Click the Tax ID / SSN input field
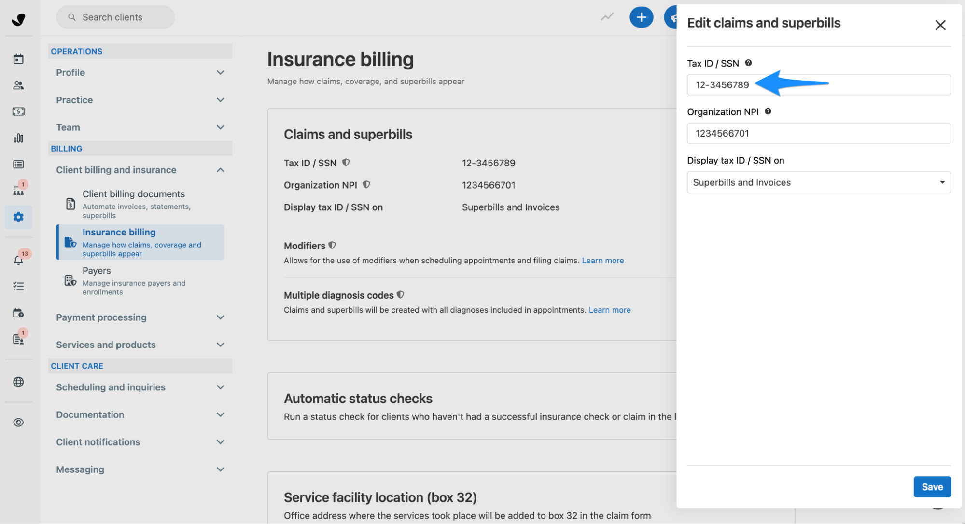Image resolution: width=965 pixels, height=524 pixels. pyautogui.click(x=819, y=85)
